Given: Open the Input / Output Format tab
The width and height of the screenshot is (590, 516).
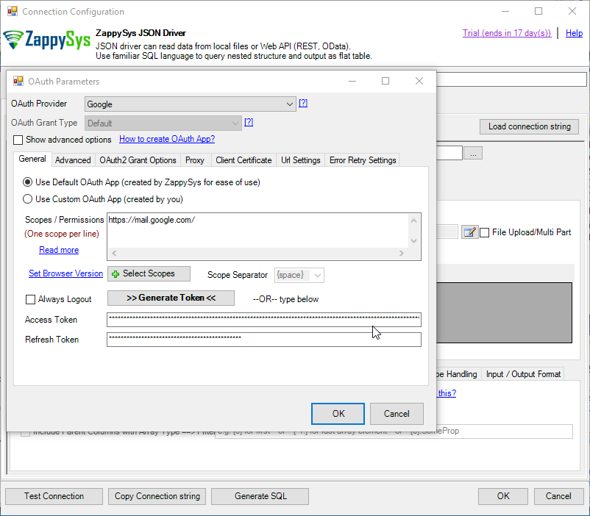Looking at the screenshot, I should coord(523,374).
